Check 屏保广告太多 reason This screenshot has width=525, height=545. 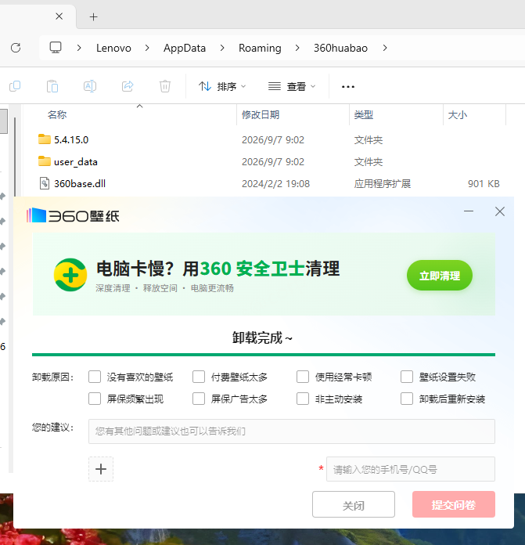199,399
